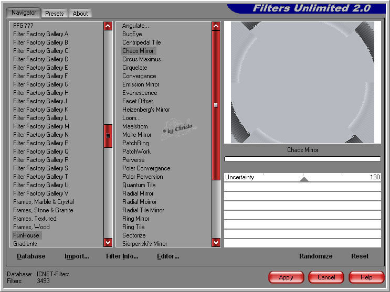
Task: Select Chaos Mirror in the filter list
Action: [x=138, y=51]
